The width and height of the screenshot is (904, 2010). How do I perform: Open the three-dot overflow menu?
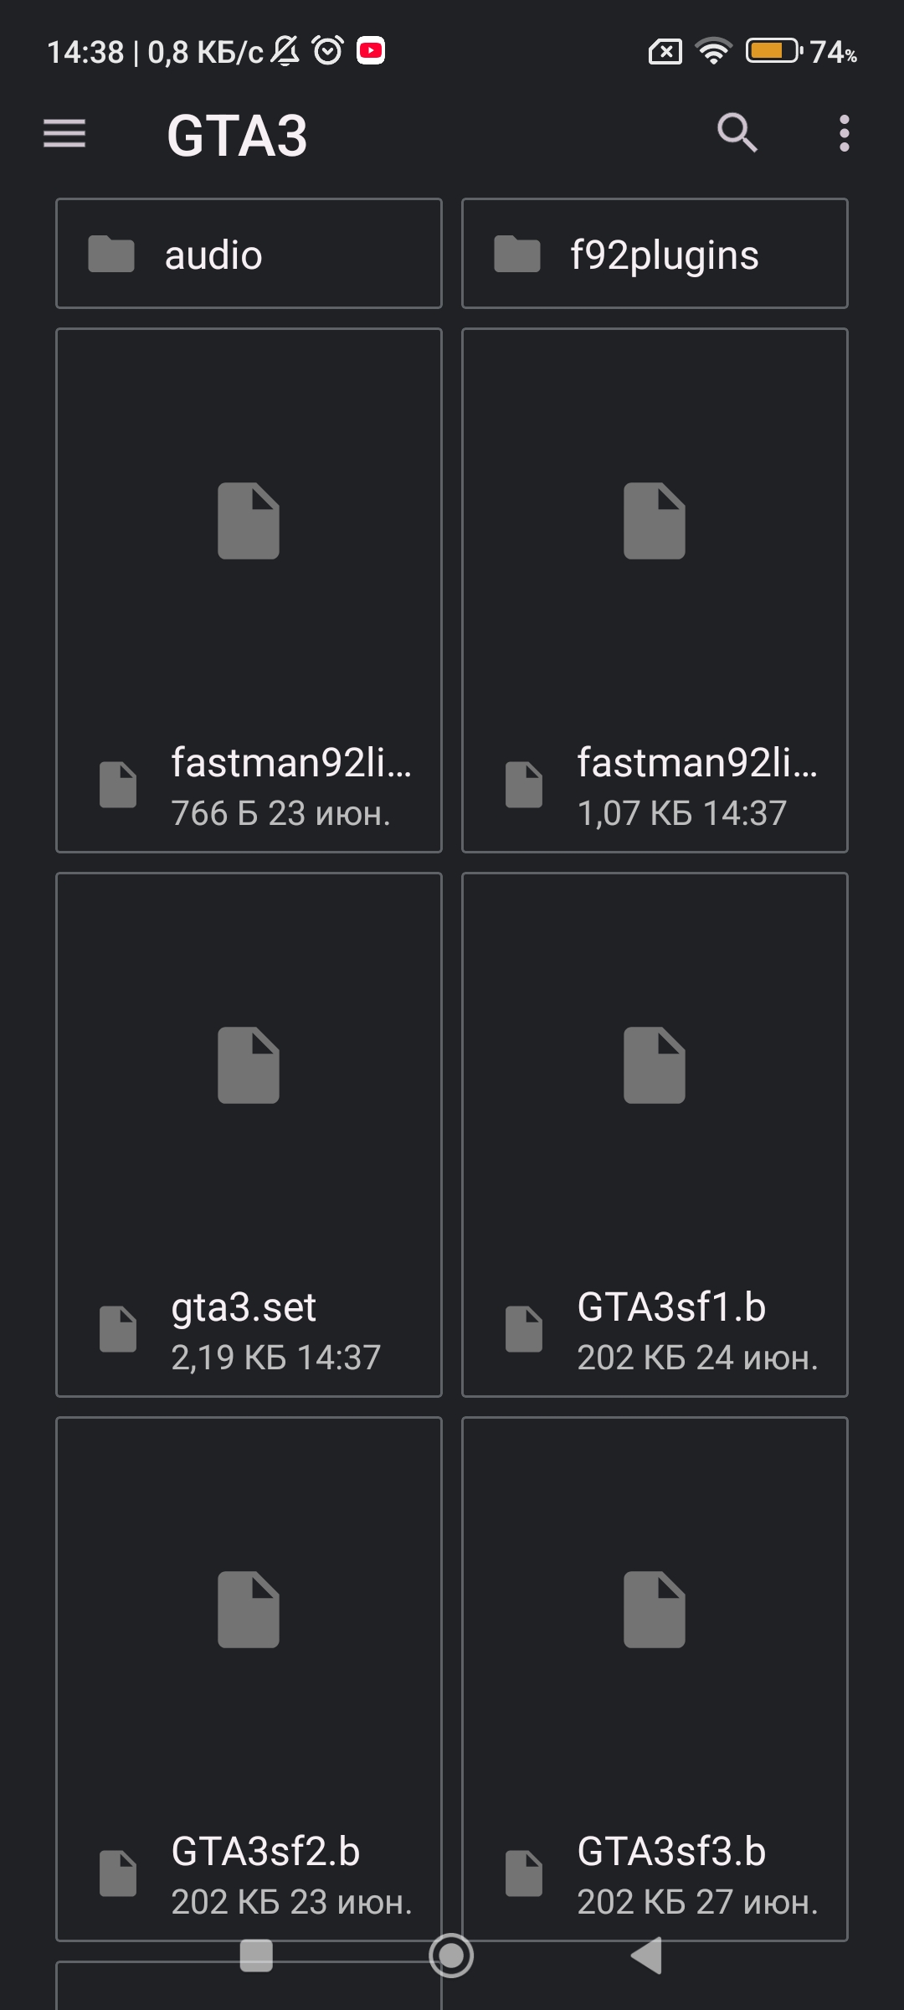coord(844,134)
